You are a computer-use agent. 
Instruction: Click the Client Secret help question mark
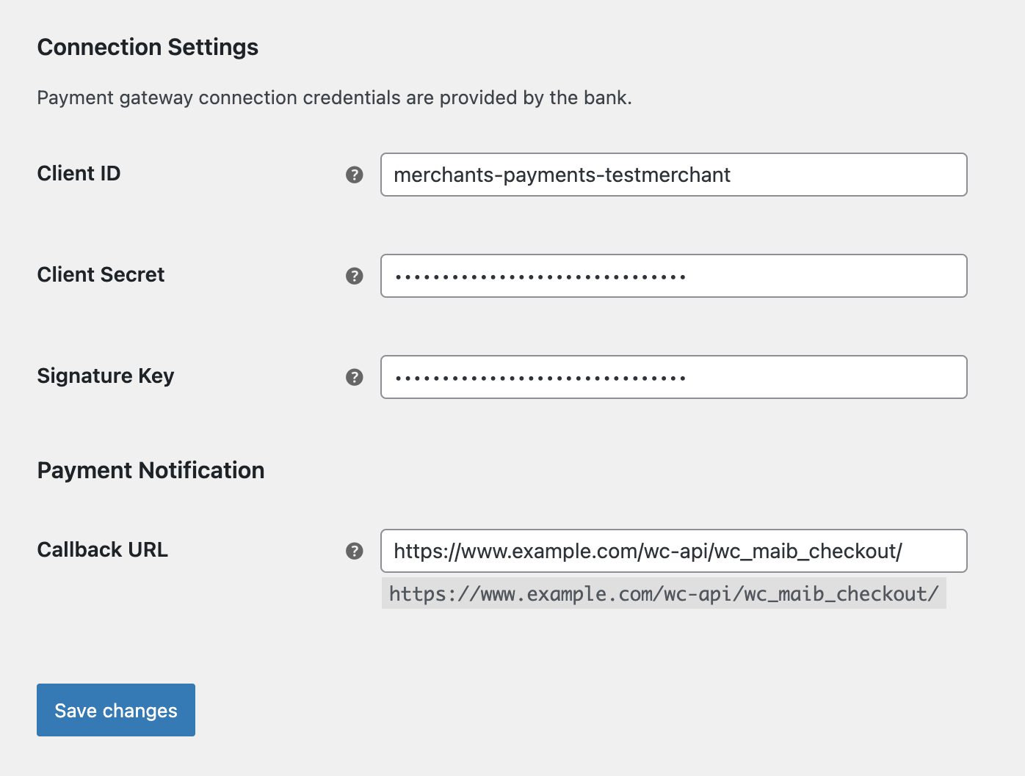355,276
